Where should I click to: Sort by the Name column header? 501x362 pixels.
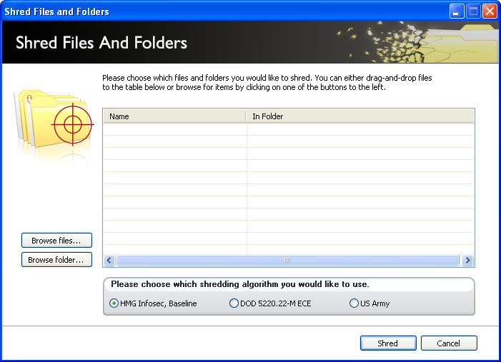pyautogui.click(x=174, y=116)
